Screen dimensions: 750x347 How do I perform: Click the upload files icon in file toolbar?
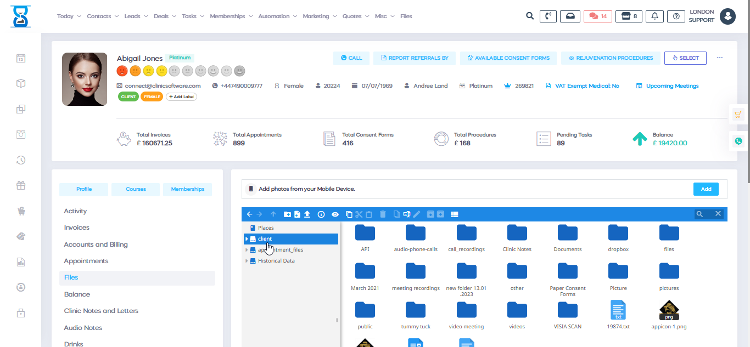click(307, 214)
